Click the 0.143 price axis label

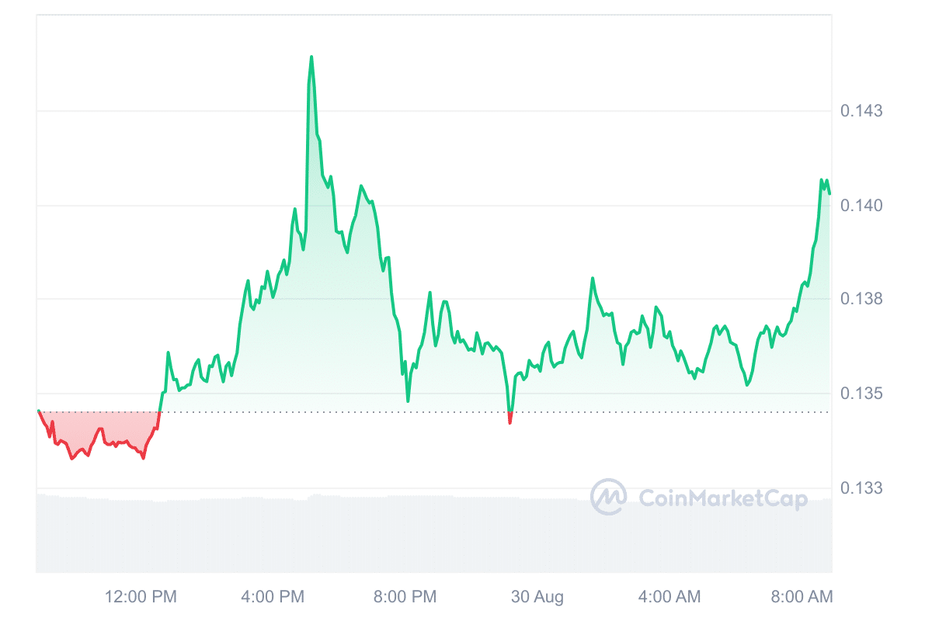point(861,111)
